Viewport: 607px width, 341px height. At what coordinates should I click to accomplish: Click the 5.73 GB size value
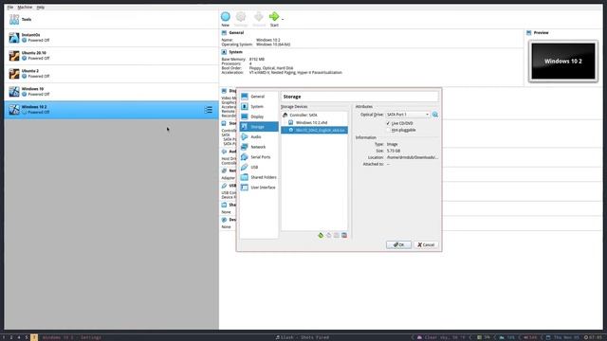(394, 151)
